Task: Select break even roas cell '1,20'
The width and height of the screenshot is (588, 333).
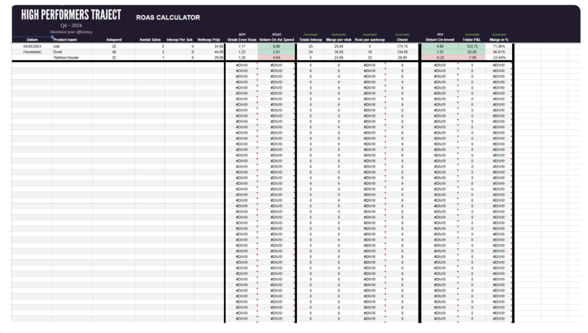Action: click(x=242, y=58)
